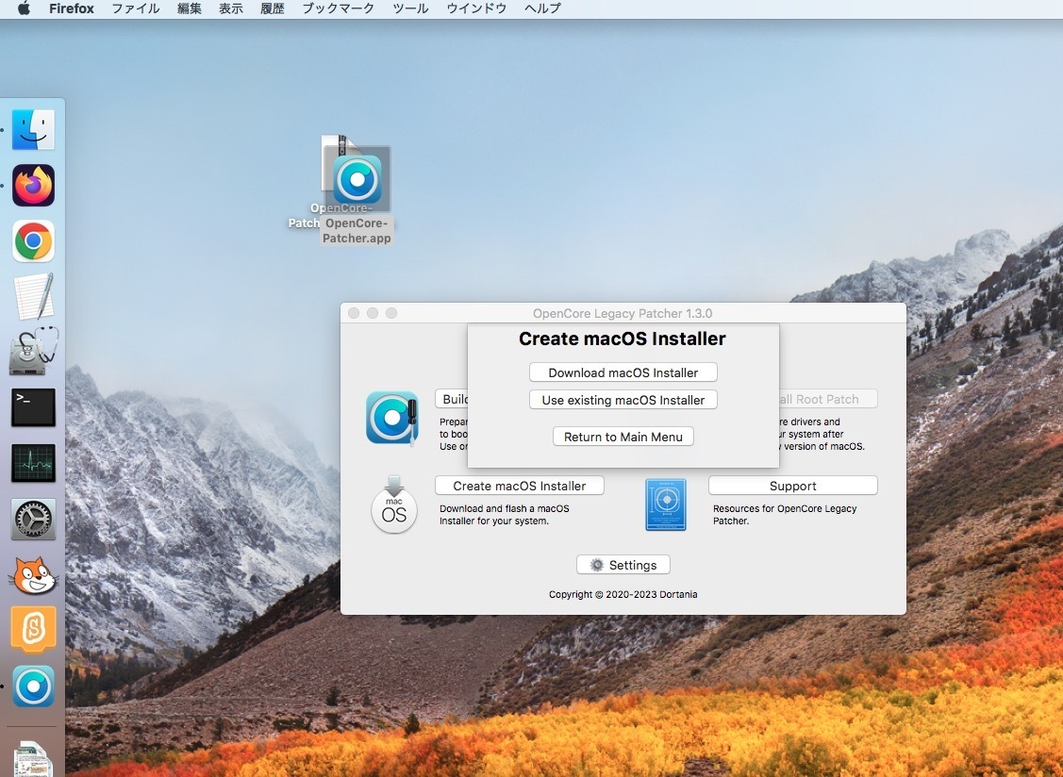Open the ファイル menu
This screenshot has width=1063, height=777.
136,8
